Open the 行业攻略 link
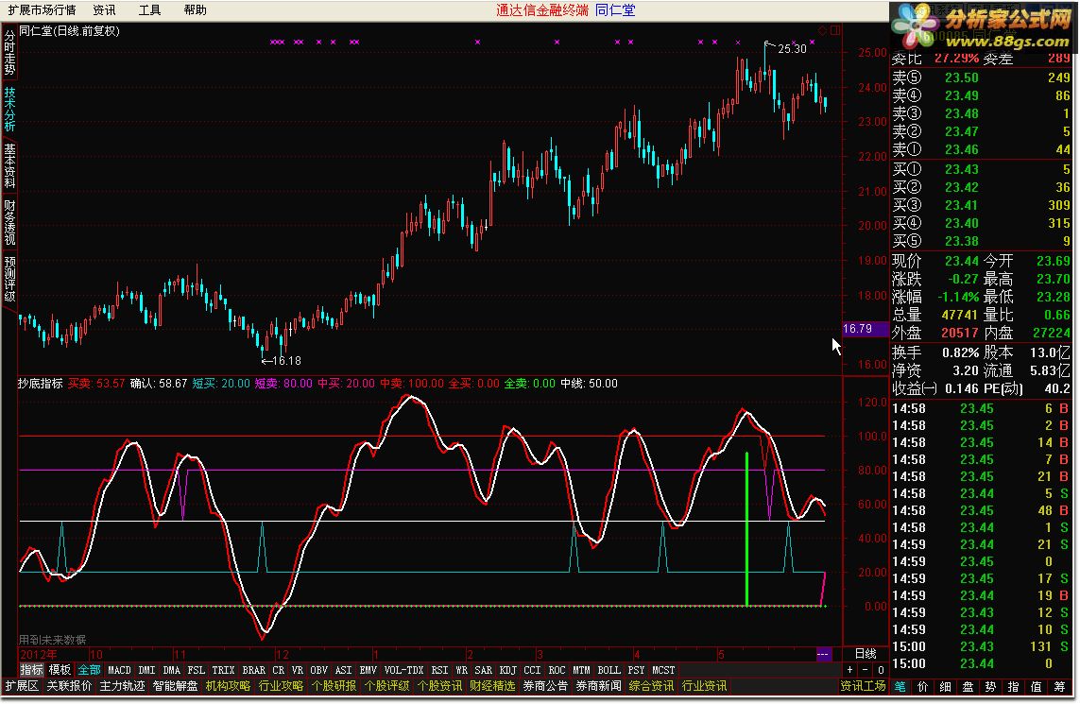Viewport: 1080px width, 704px height. [x=281, y=686]
